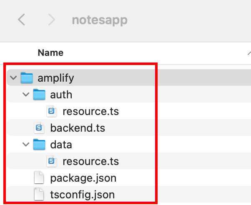251x205 pixels.
Task: Select the package.json file name
Action: coord(83,178)
